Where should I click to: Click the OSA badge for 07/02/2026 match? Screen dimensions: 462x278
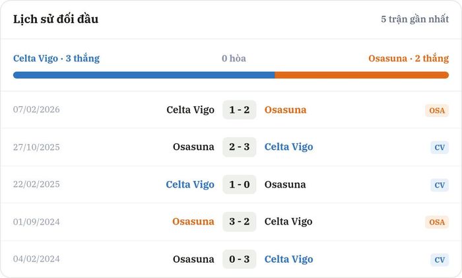tap(437, 110)
